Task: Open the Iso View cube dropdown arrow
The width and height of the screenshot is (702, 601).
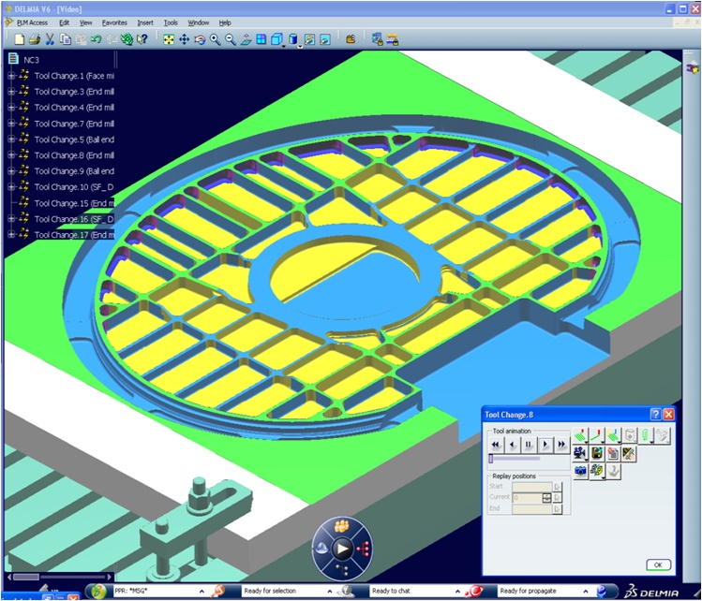Action: click(284, 45)
